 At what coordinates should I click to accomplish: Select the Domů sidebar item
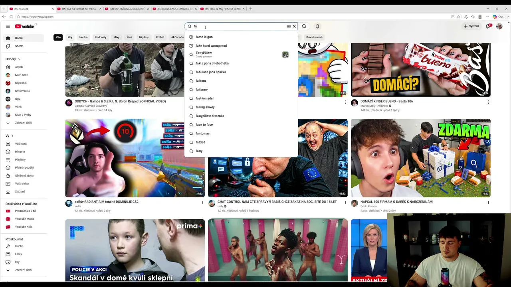24,38
